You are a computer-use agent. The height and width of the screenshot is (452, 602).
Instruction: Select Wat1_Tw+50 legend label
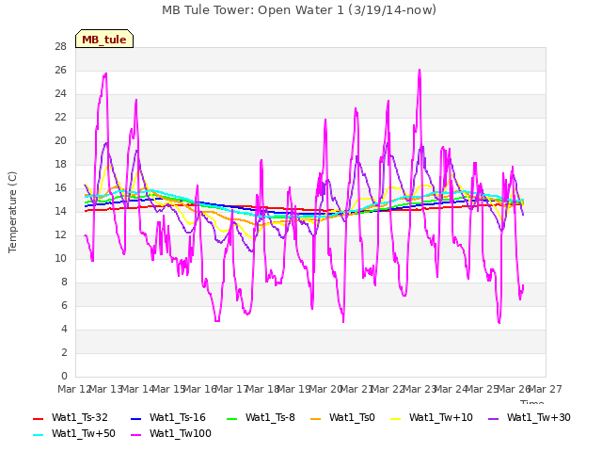[x=84, y=433]
